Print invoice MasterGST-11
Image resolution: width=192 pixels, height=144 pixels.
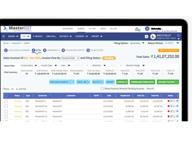click(x=174, y=111)
